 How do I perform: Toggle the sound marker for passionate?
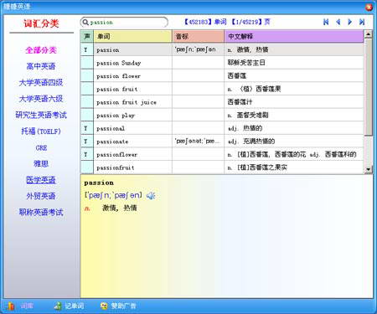pos(86,142)
